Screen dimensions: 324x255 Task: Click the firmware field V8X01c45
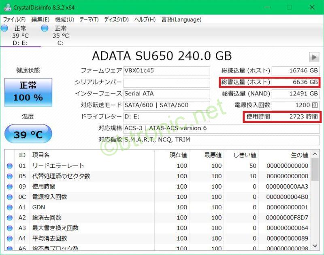coord(166,71)
